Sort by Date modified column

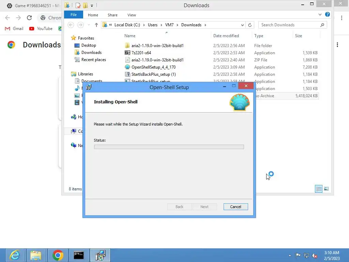click(x=226, y=35)
